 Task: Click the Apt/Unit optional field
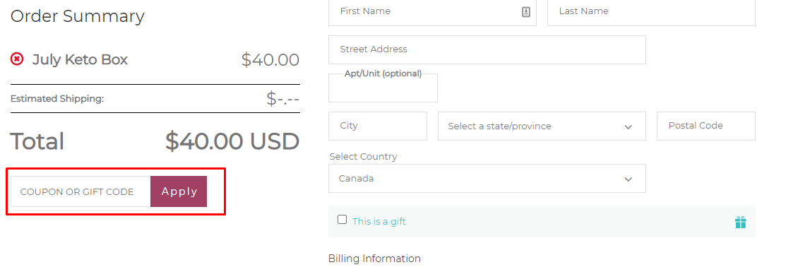383,88
